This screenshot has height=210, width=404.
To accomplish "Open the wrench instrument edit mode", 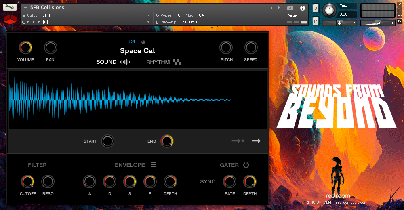I will pyautogui.click(x=10, y=7).
